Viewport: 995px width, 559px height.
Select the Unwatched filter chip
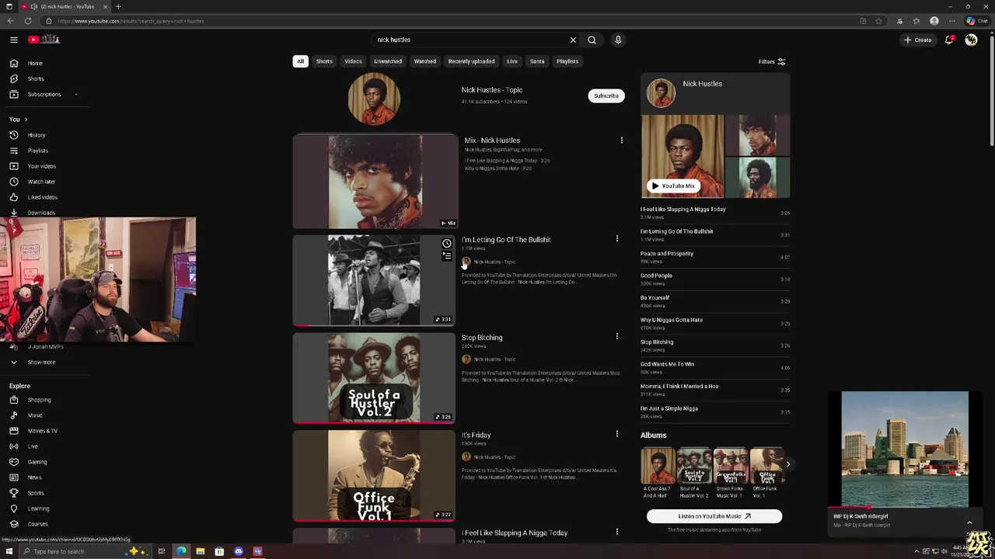click(x=388, y=61)
